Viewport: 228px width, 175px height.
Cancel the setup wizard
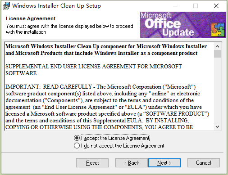204,163
